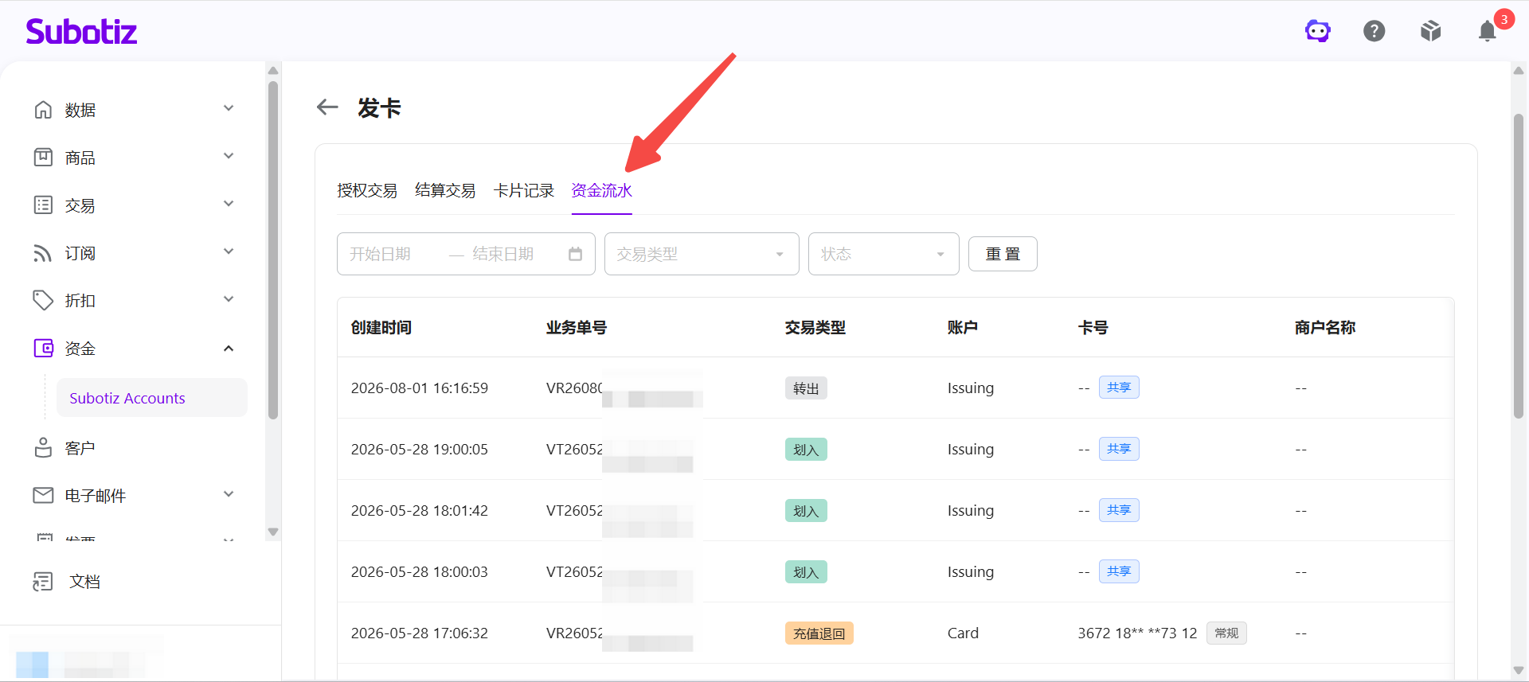Click the timestamp 2026-05-28 18:01:42
The height and width of the screenshot is (682, 1529).
420,511
